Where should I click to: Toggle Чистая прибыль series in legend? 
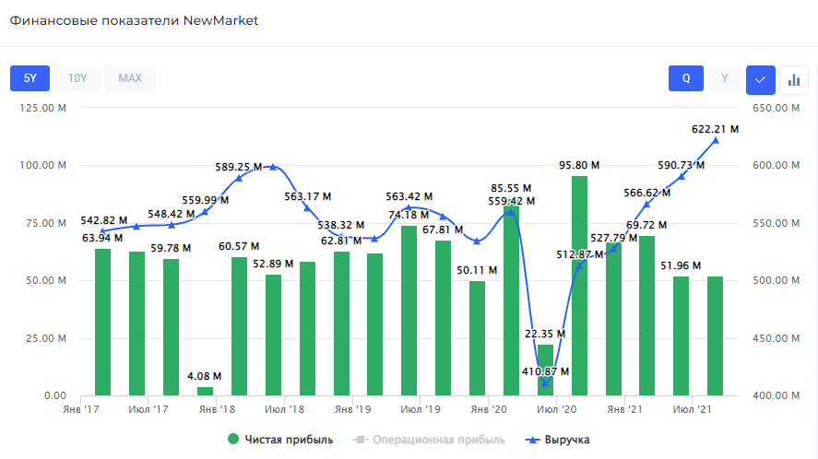point(290,440)
